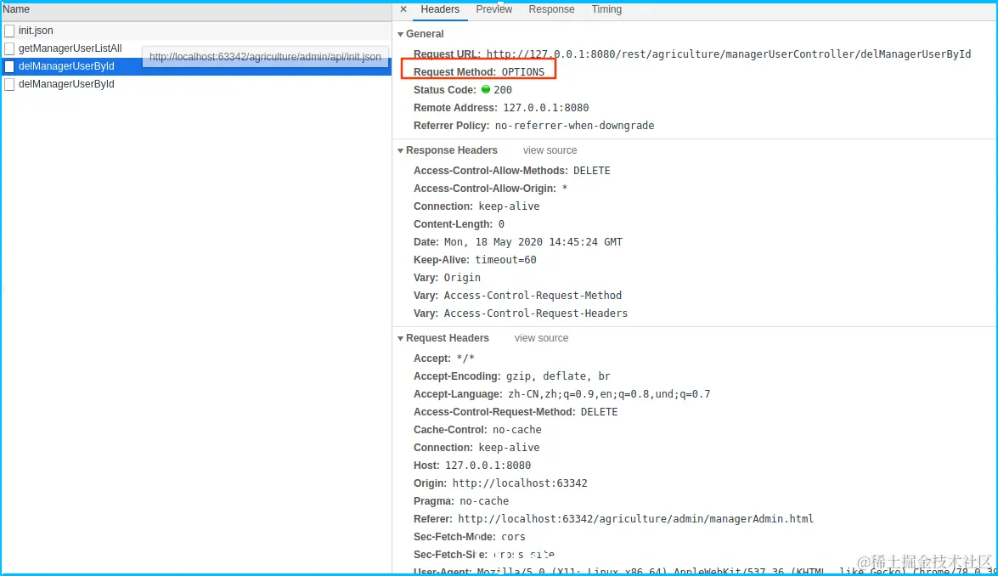Viewport: 998px width, 576px height.
Task: Open the Preview tab
Action: coord(494,9)
